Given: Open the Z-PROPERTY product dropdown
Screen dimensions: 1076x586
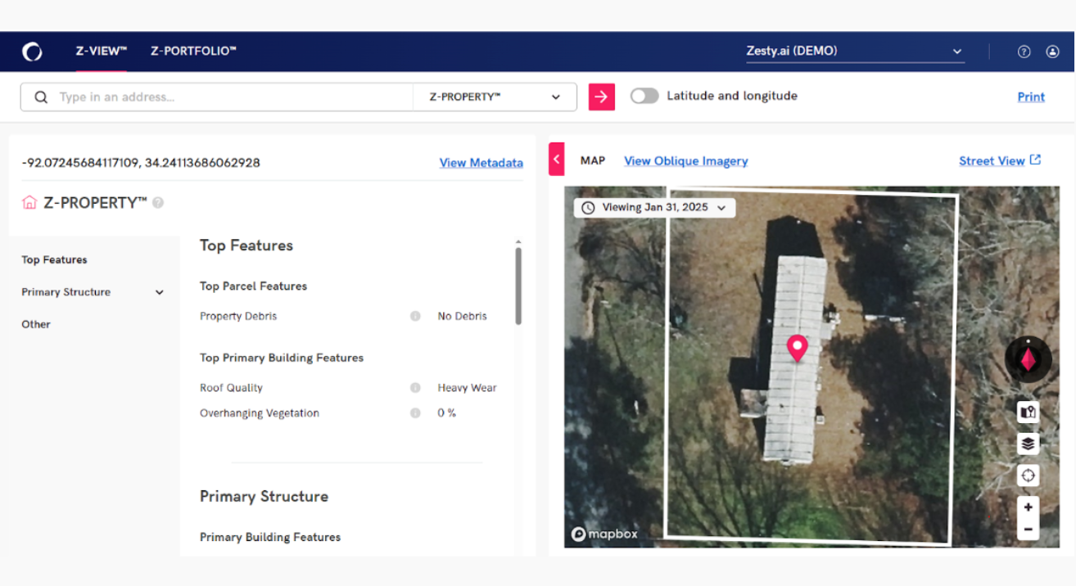Looking at the screenshot, I should point(495,97).
